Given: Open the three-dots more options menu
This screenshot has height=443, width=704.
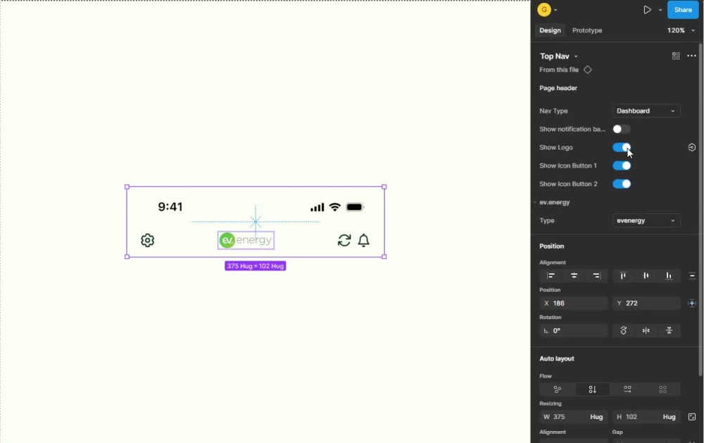Looking at the screenshot, I should pos(691,56).
